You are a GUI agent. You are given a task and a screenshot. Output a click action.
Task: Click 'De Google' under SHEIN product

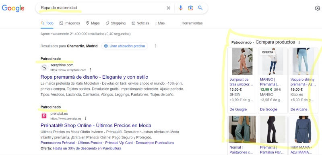(238, 109)
